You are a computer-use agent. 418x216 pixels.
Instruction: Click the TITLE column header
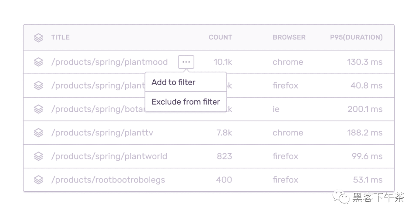(60, 37)
